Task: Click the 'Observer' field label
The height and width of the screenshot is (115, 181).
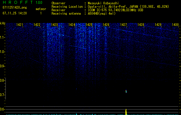Action: pyautogui.click(x=58, y=3)
